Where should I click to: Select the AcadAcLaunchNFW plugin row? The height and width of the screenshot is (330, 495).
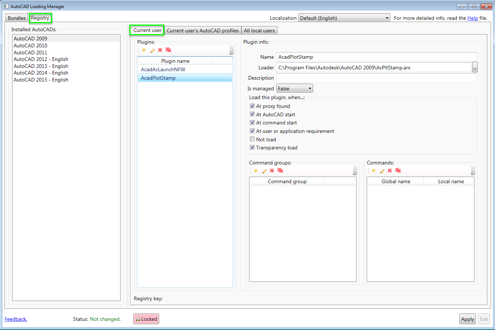185,69
